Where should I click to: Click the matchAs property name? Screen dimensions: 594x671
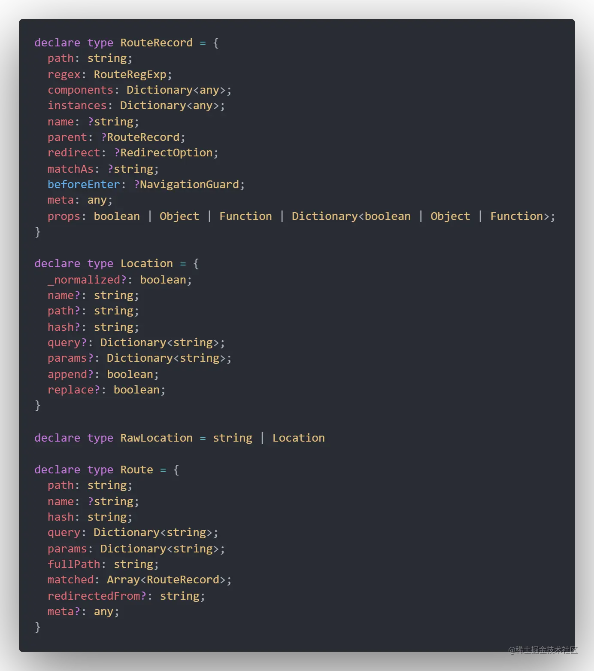(70, 169)
